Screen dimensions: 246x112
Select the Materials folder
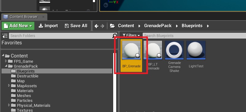[22, 91]
